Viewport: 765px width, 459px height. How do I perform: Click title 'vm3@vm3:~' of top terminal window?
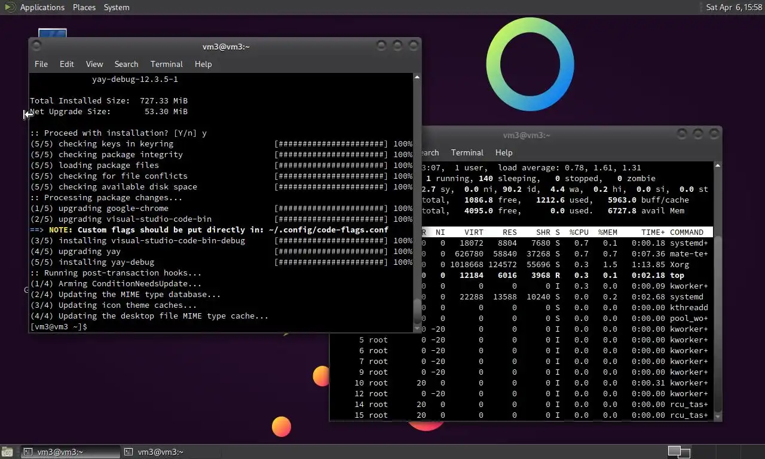[527, 134]
